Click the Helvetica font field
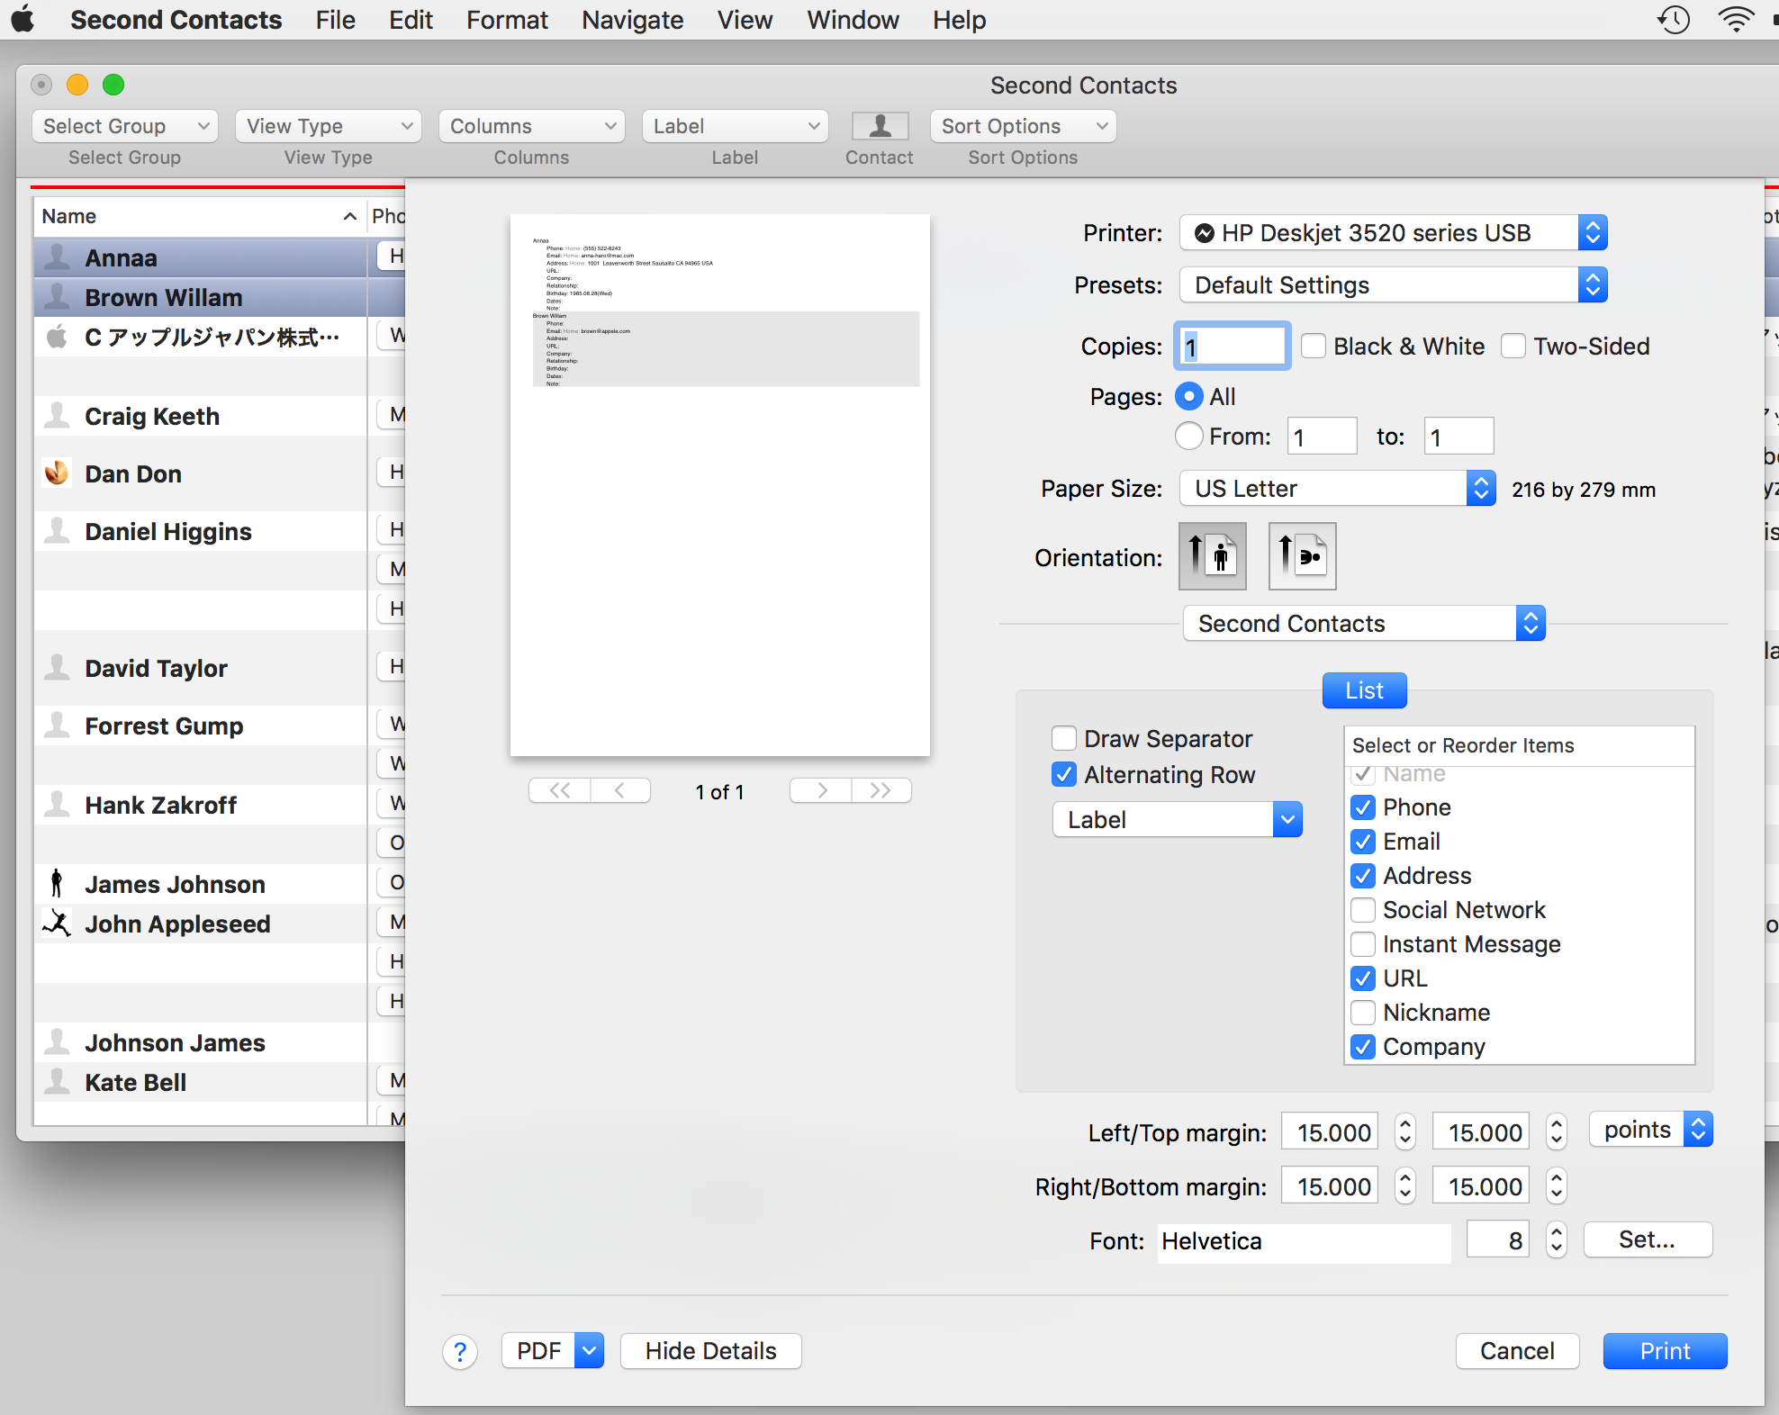This screenshot has width=1779, height=1415. point(1304,1241)
